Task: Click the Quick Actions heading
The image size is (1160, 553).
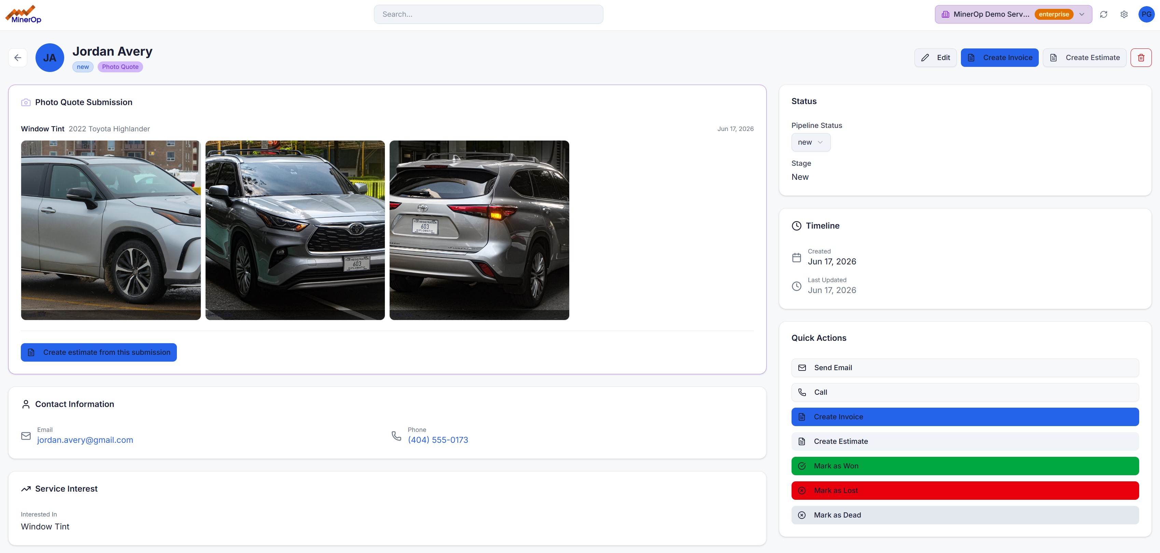Action: [819, 338]
